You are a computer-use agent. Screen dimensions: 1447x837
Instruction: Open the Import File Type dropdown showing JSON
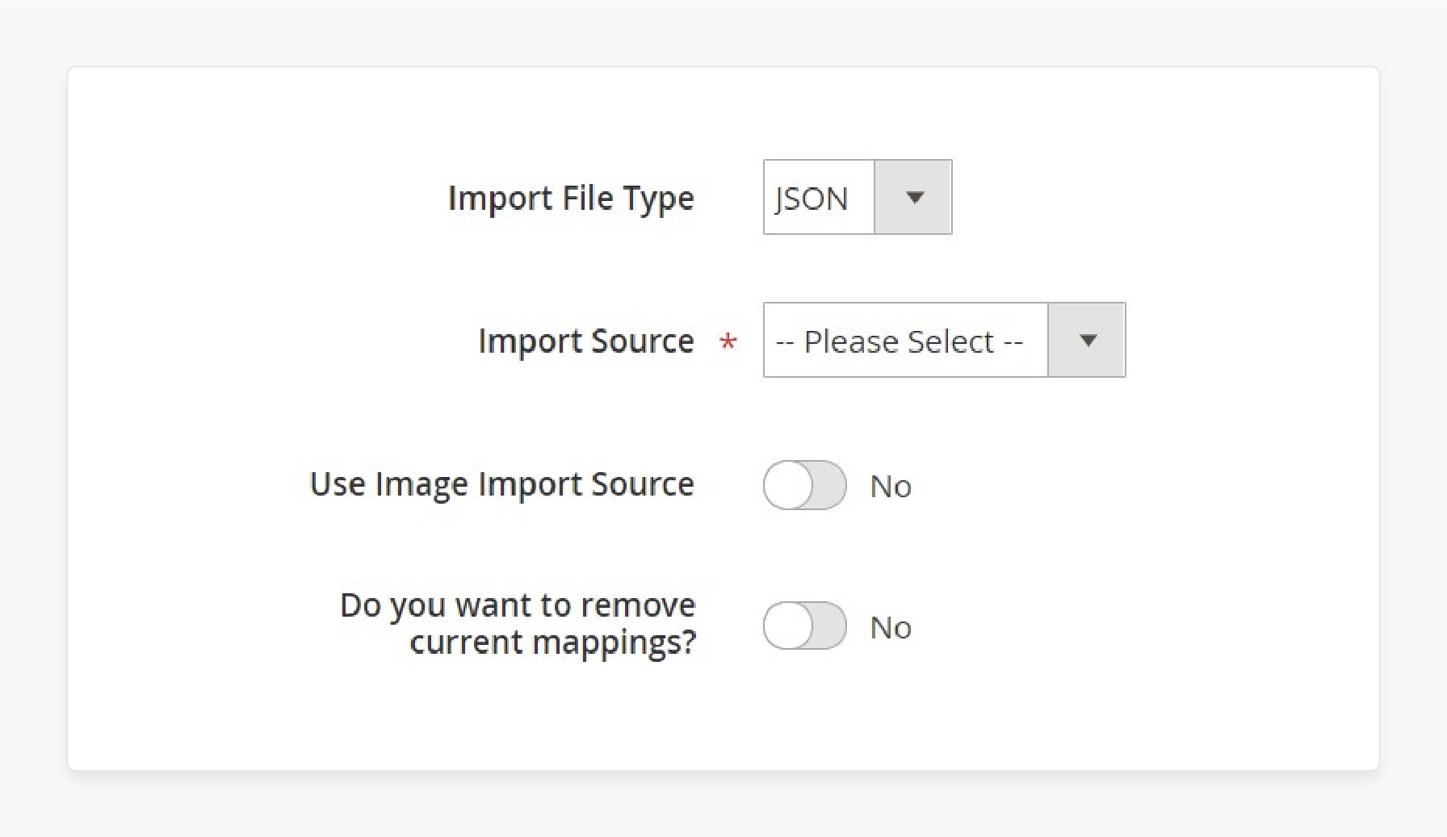[858, 197]
